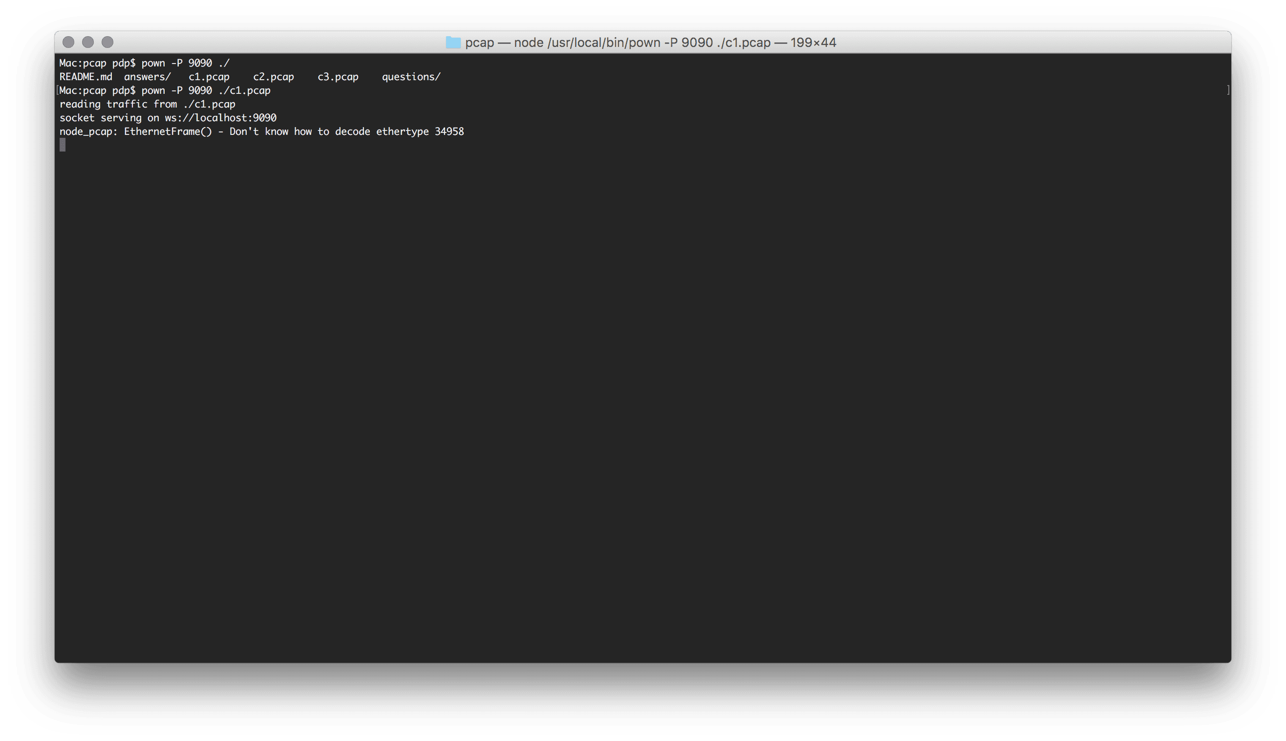1286x741 pixels.
Task: Click the first command 'pown -P 9090 ./'
Action: 186,63
